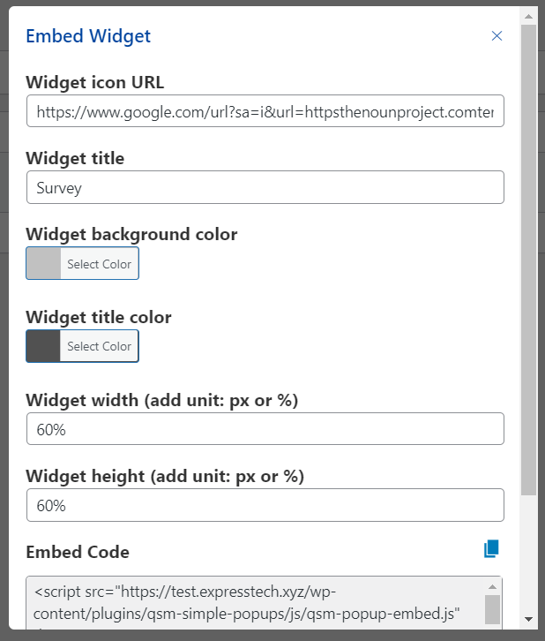Click the dialog's vertical scrollbar thumb
The width and height of the screenshot is (545, 641).
click(528, 260)
